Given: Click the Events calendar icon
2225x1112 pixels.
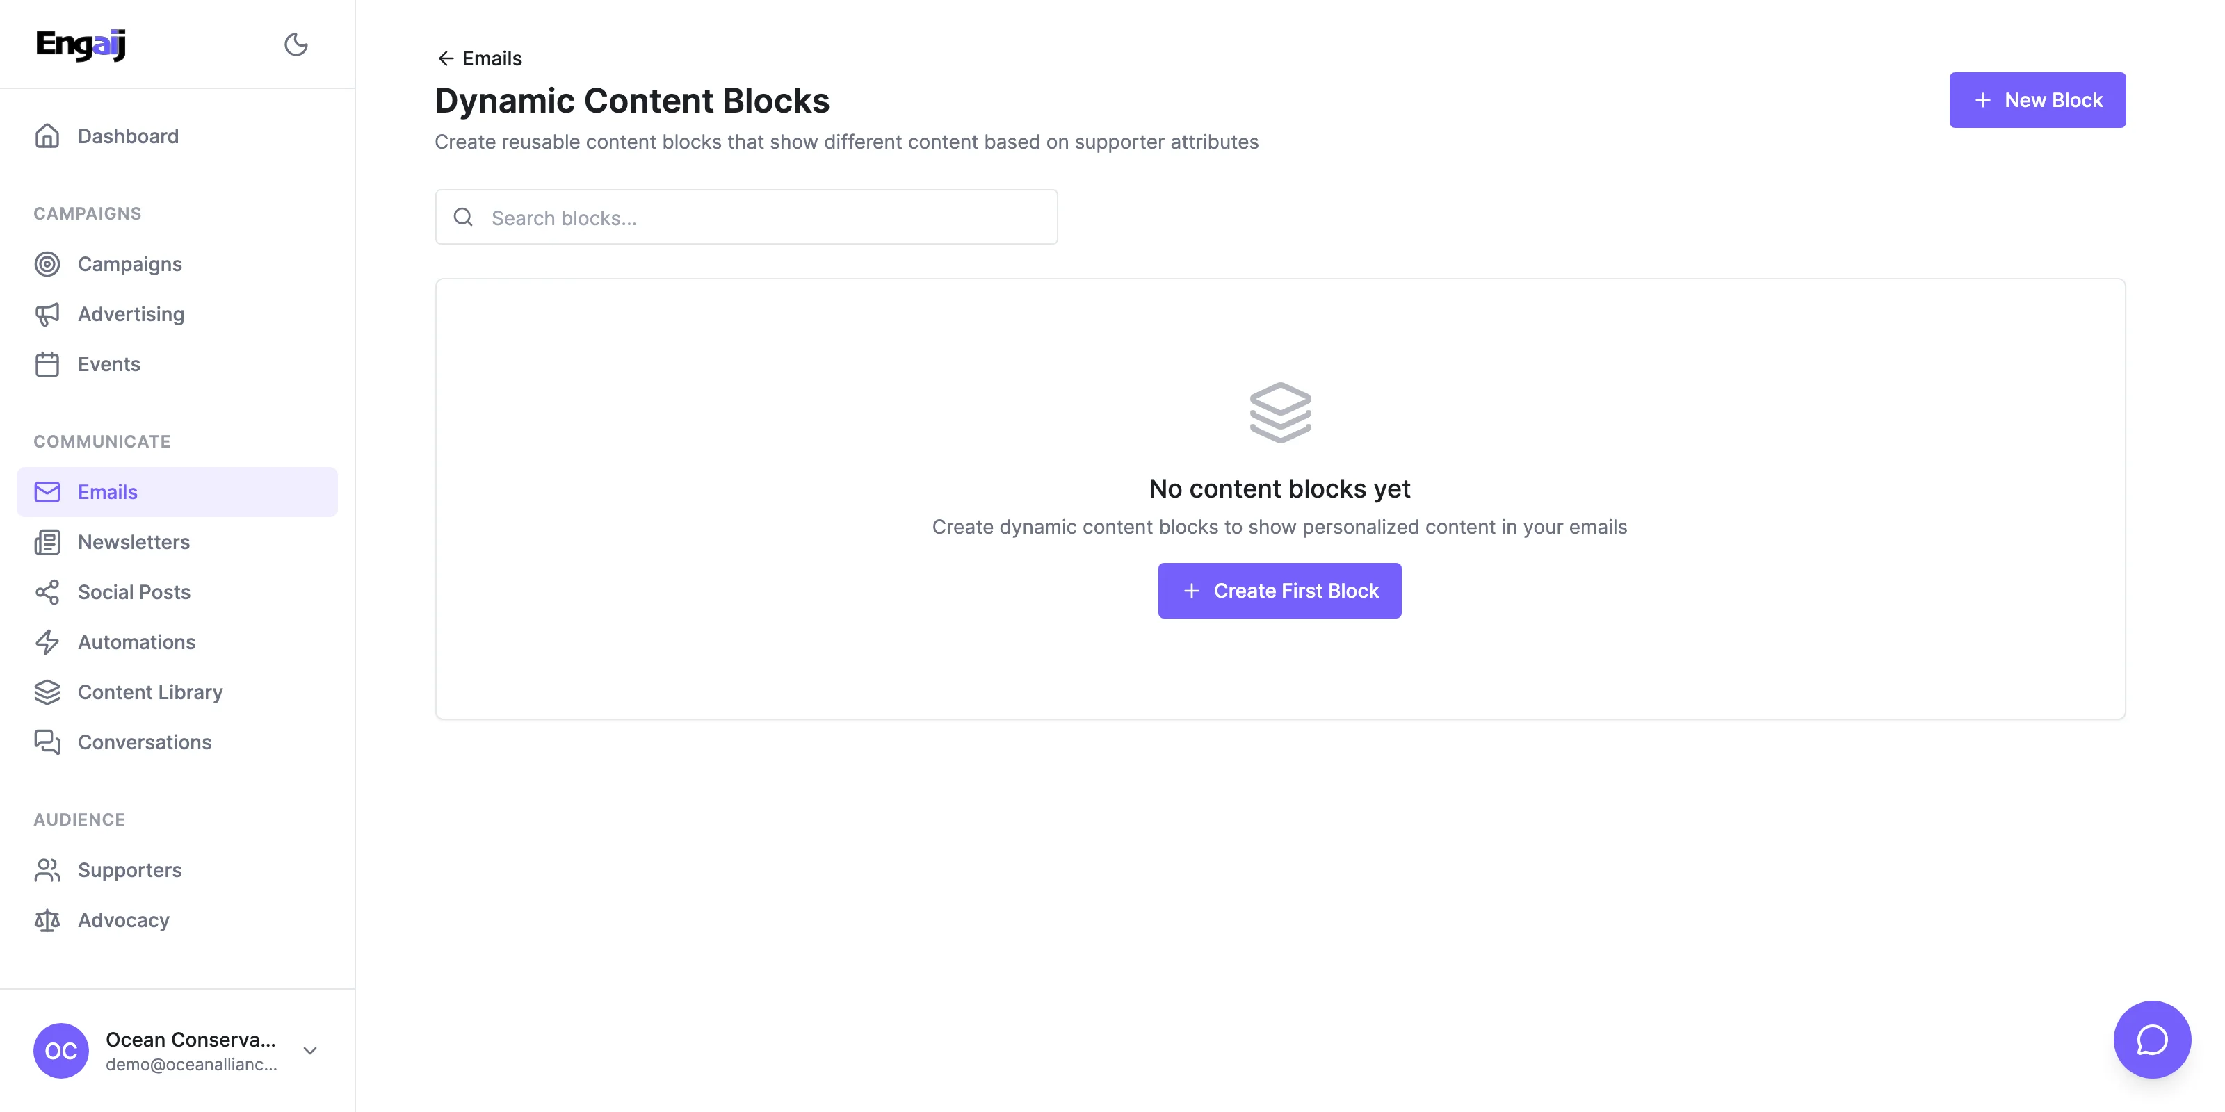Looking at the screenshot, I should (x=47, y=364).
